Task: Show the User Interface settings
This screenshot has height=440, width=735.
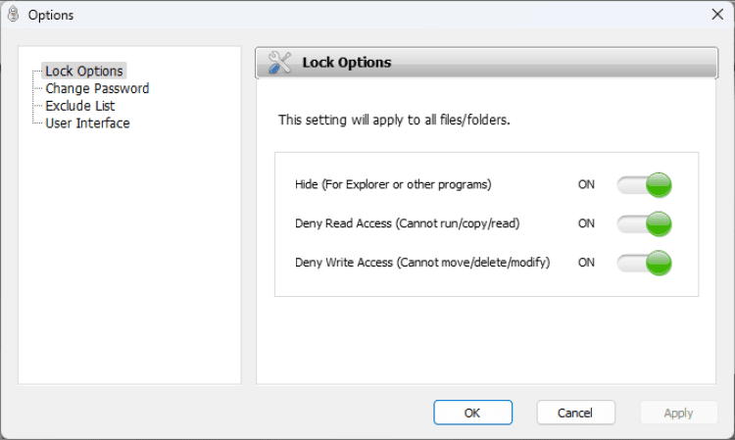Action: click(x=87, y=123)
